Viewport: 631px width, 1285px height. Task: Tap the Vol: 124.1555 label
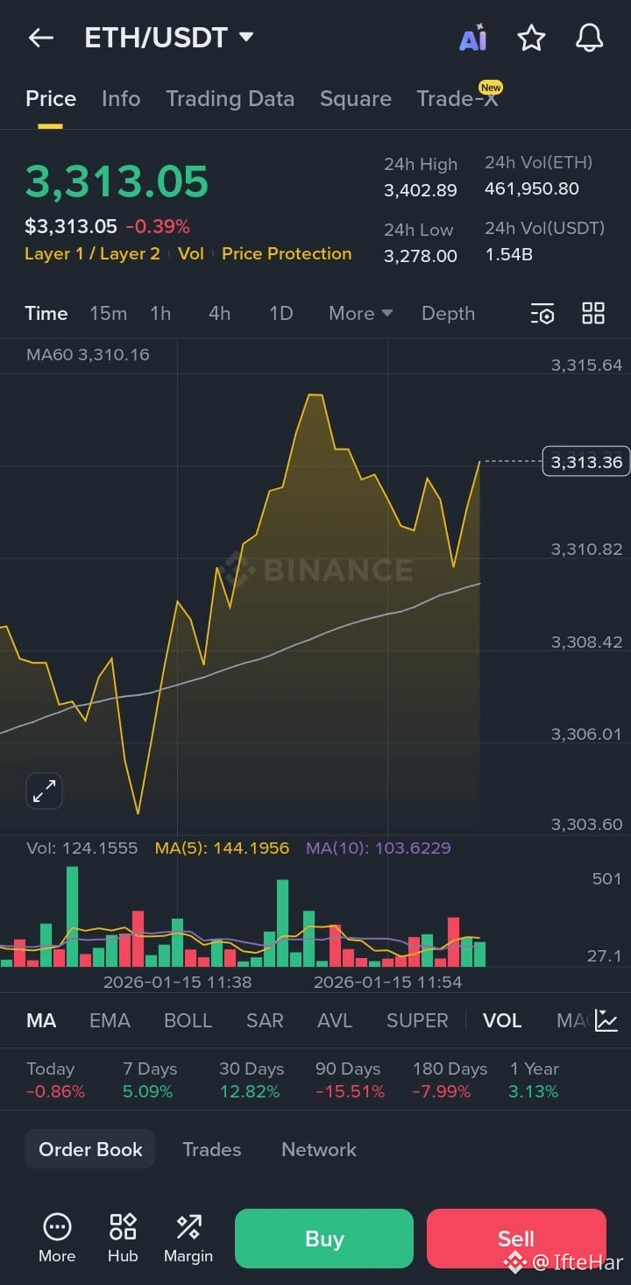point(82,848)
